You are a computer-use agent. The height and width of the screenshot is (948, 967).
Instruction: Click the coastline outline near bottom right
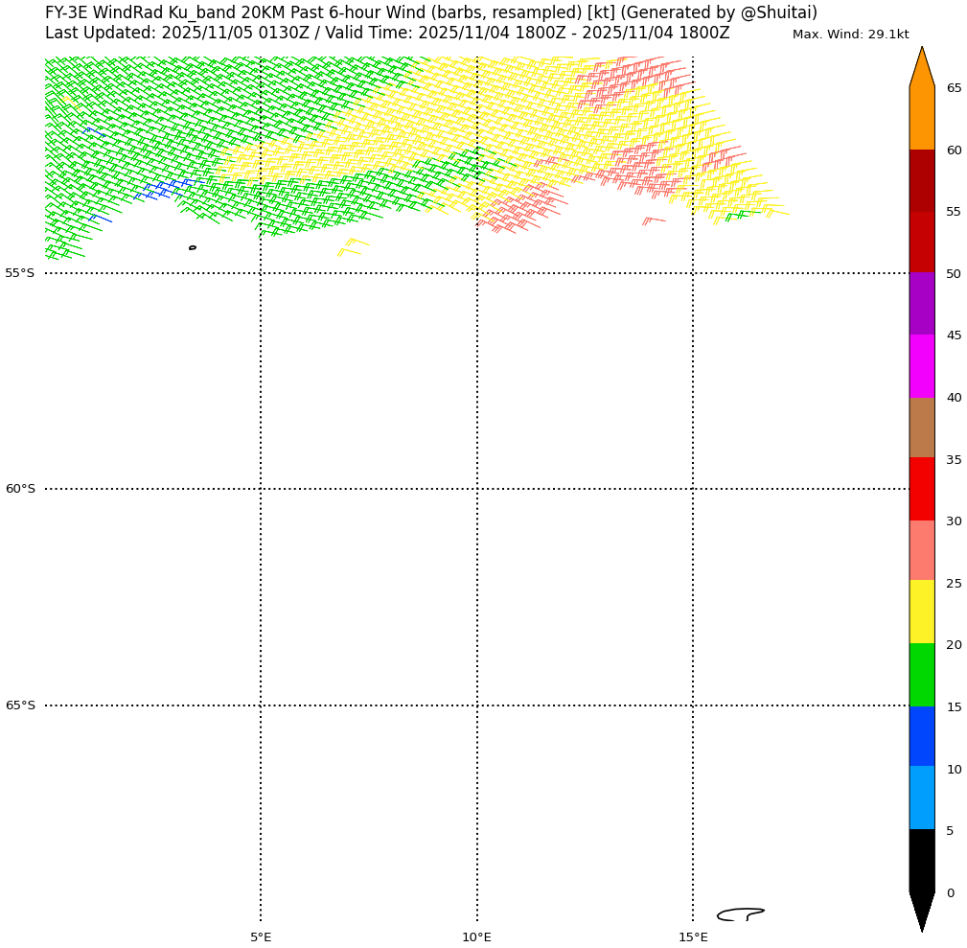click(x=739, y=914)
